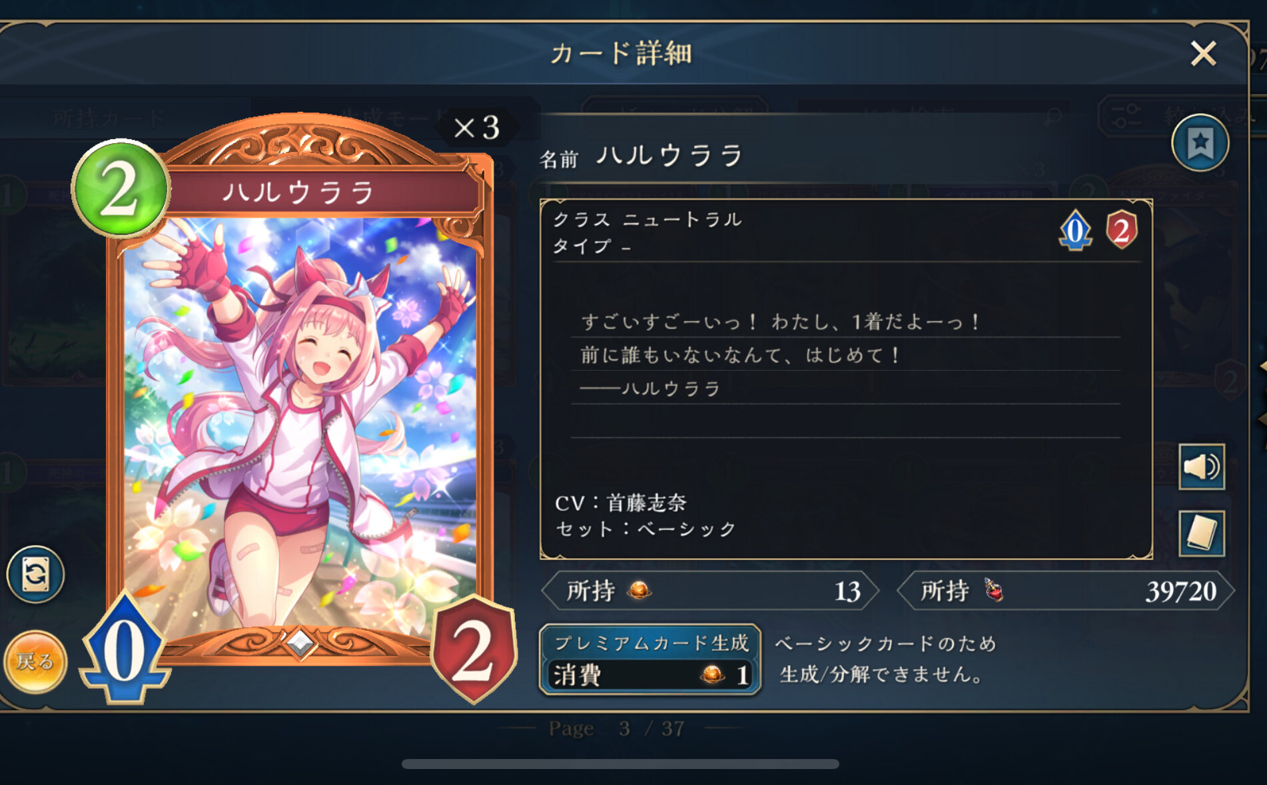Click the card flip swap icon

pos(35,574)
